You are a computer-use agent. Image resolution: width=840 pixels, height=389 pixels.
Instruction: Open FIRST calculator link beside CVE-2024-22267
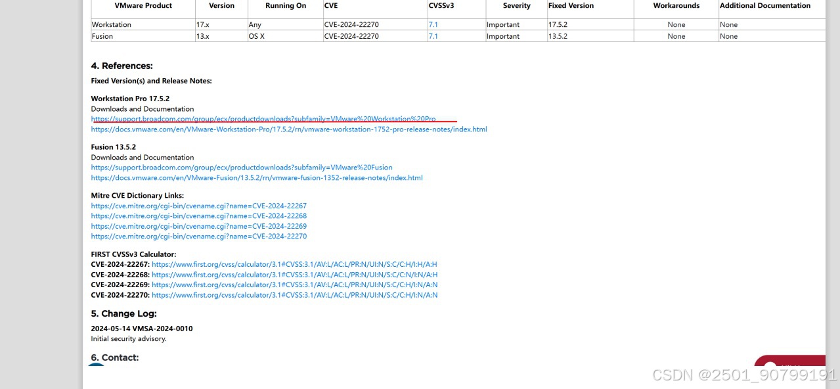294,264
